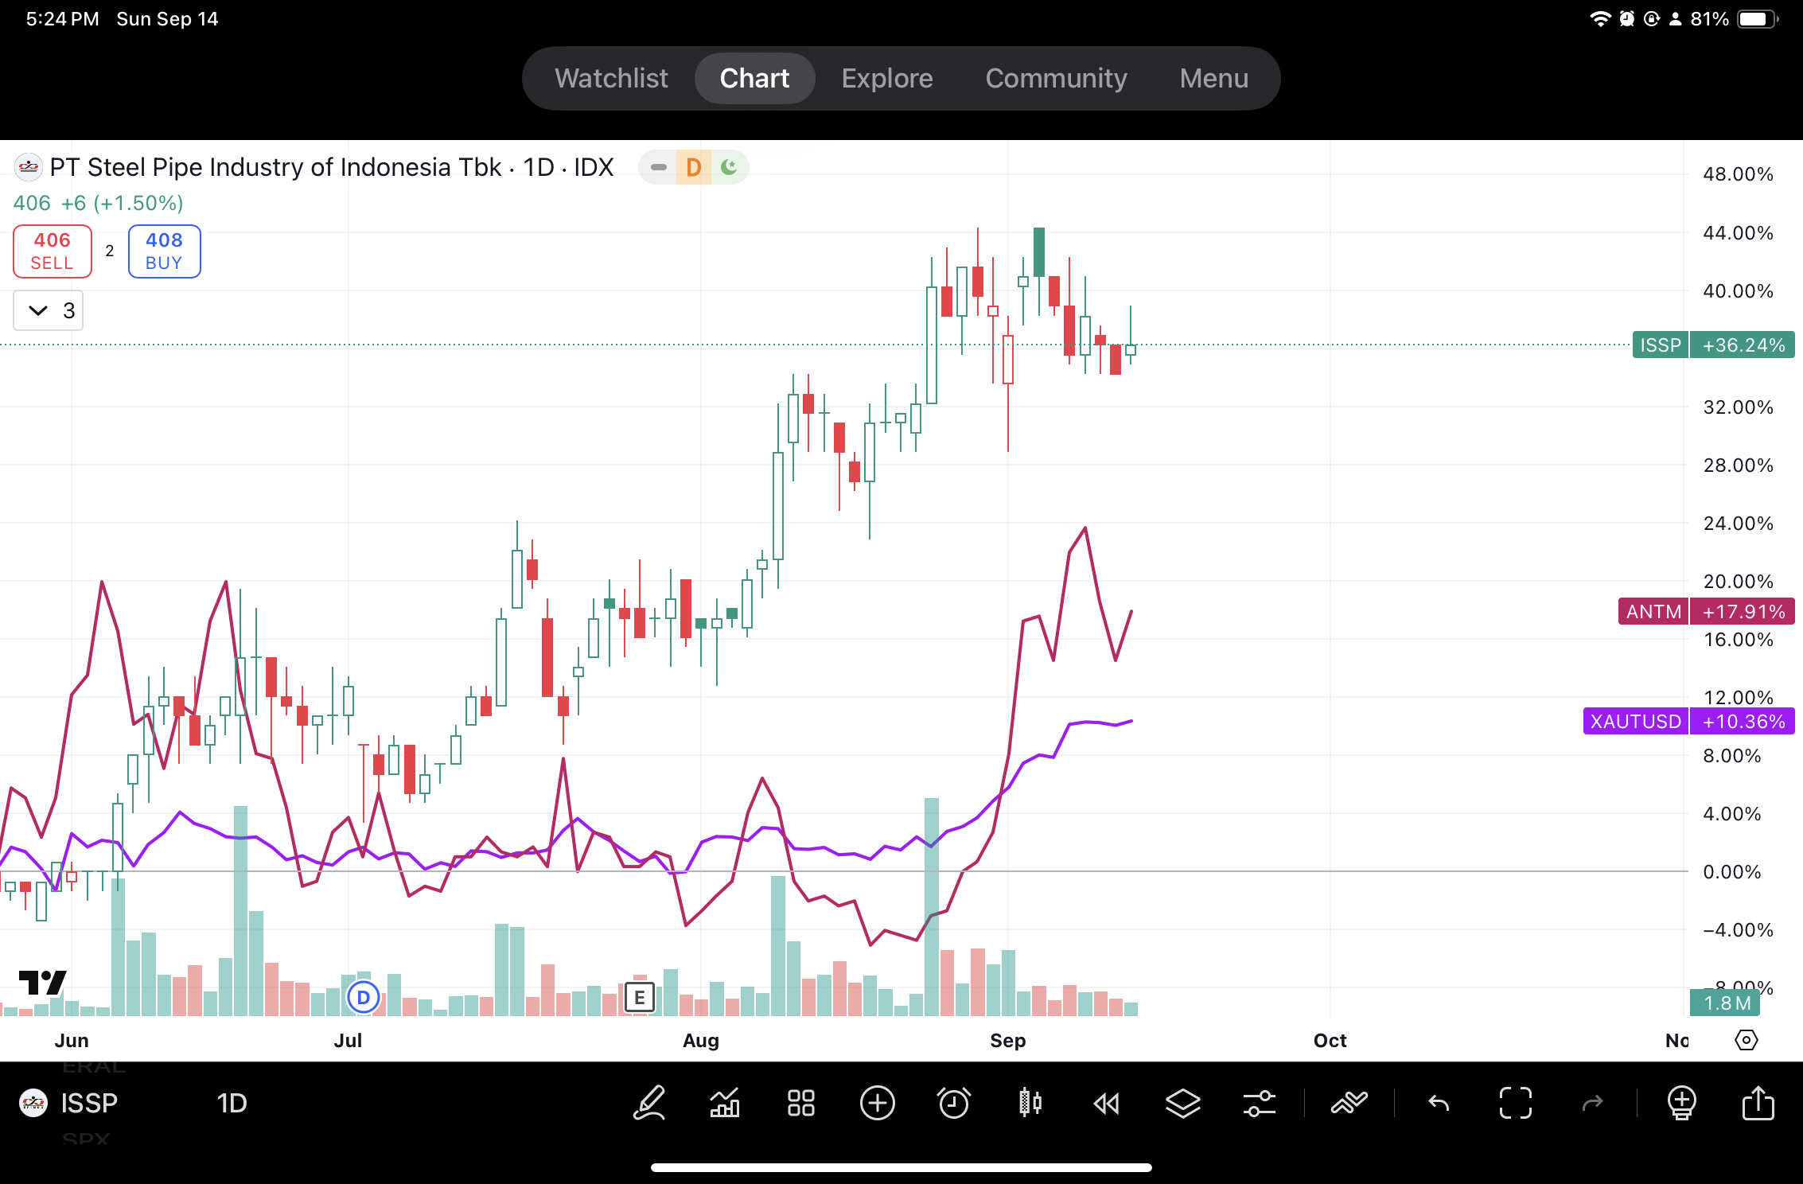1803x1184 pixels.
Task: Tap the 48.00% scale label
Action: point(1738,174)
